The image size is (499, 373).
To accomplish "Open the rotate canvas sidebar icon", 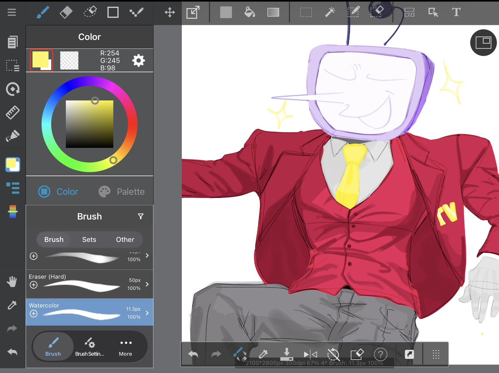I will [x=12, y=89].
